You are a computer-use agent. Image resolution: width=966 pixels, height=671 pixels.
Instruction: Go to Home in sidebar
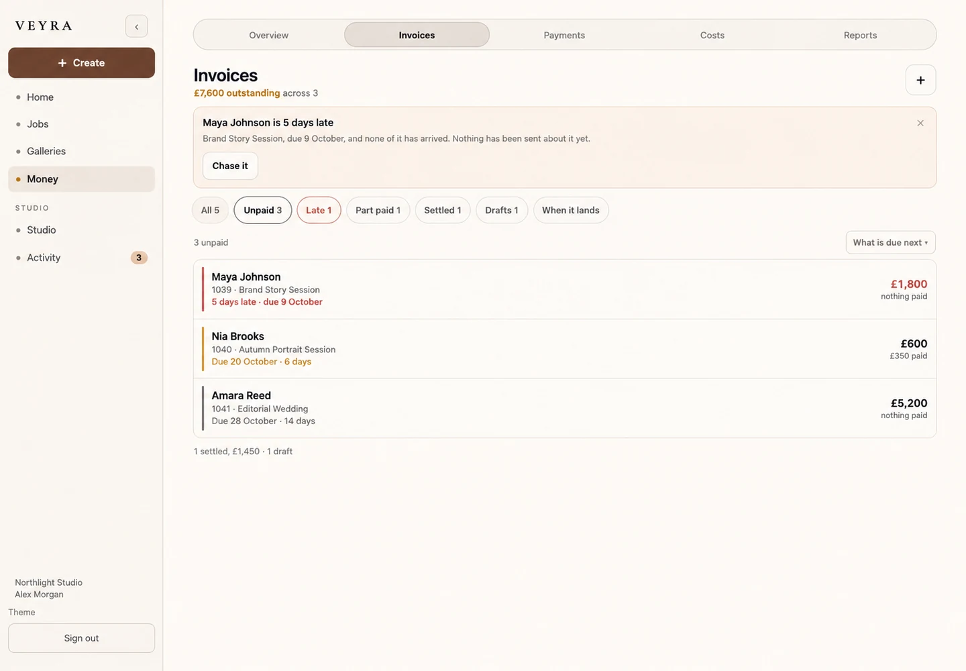tap(81, 97)
